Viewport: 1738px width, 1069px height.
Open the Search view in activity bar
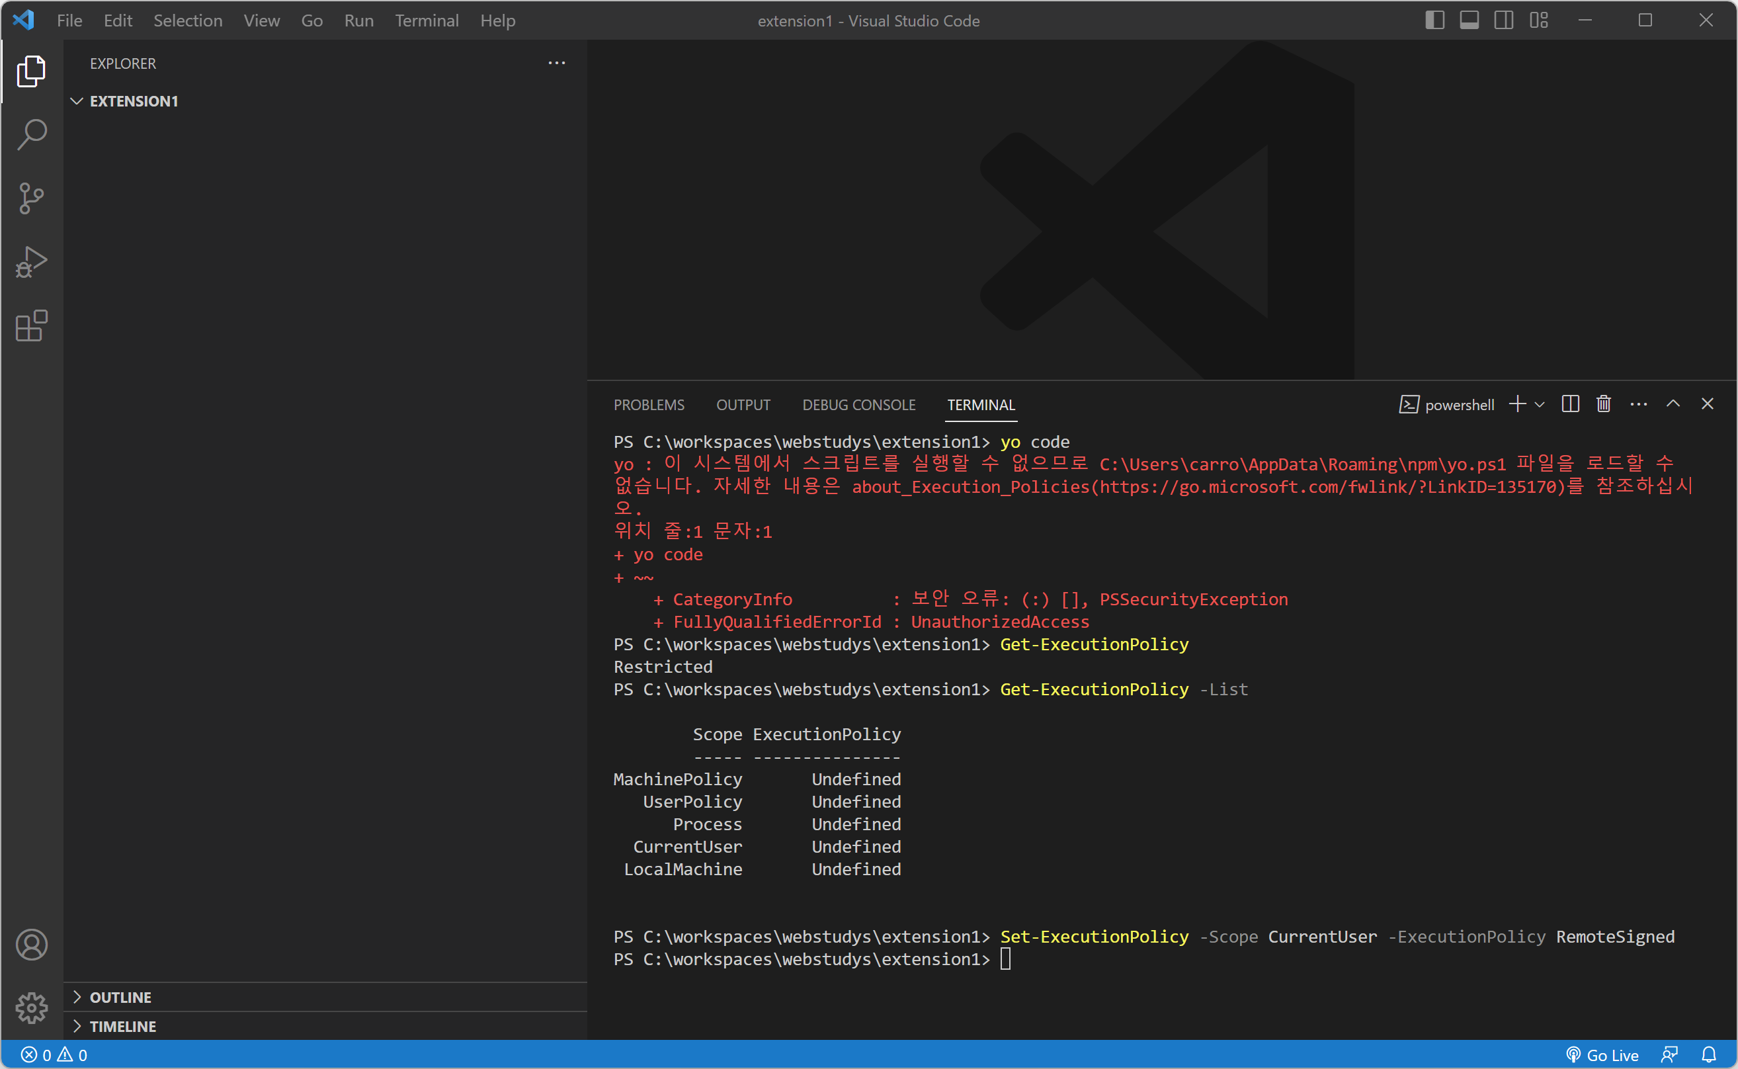pyautogui.click(x=31, y=134)
